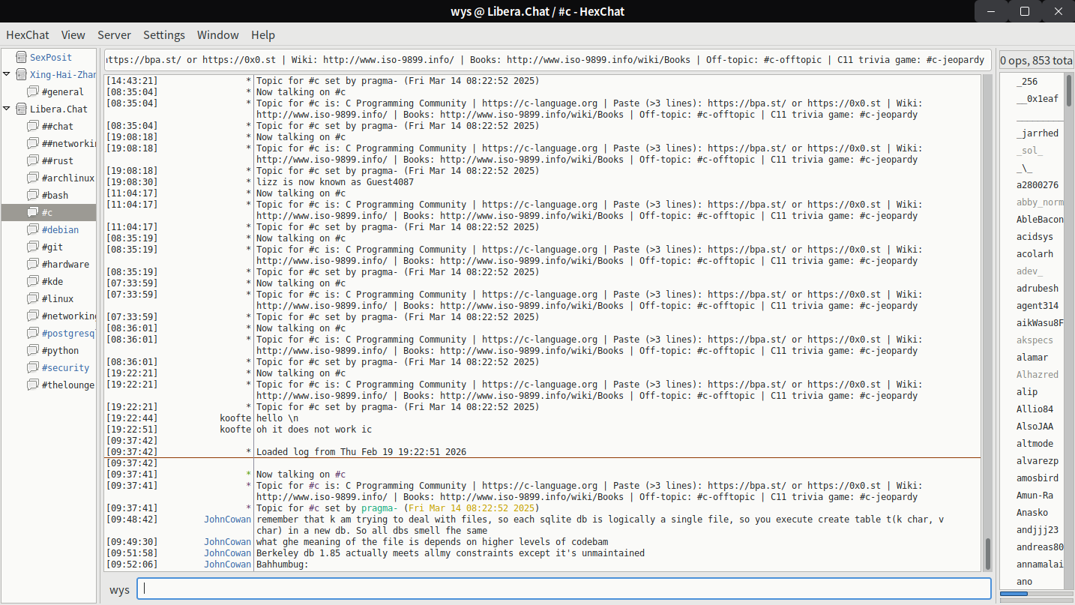Click the #rust channel icon
The width and height of the screenshot is (1075, 605).
click(x=32, y=160)
